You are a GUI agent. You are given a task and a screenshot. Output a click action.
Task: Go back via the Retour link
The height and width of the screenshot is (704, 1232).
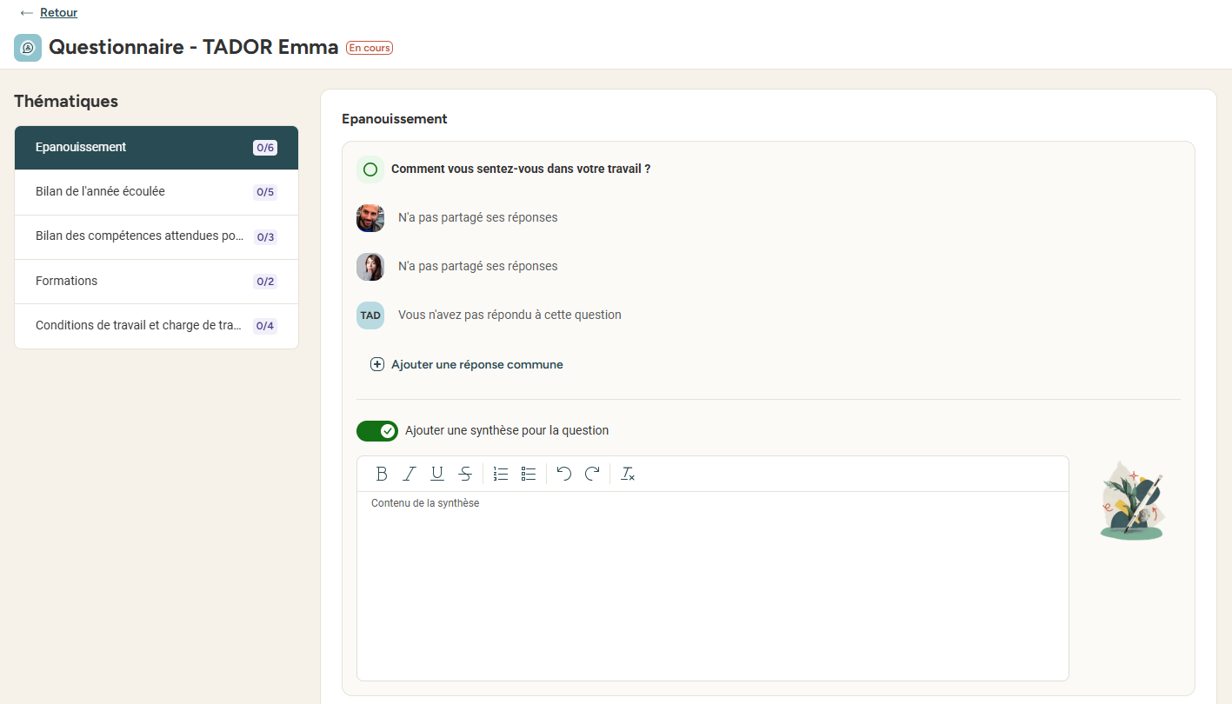(58, 12)
